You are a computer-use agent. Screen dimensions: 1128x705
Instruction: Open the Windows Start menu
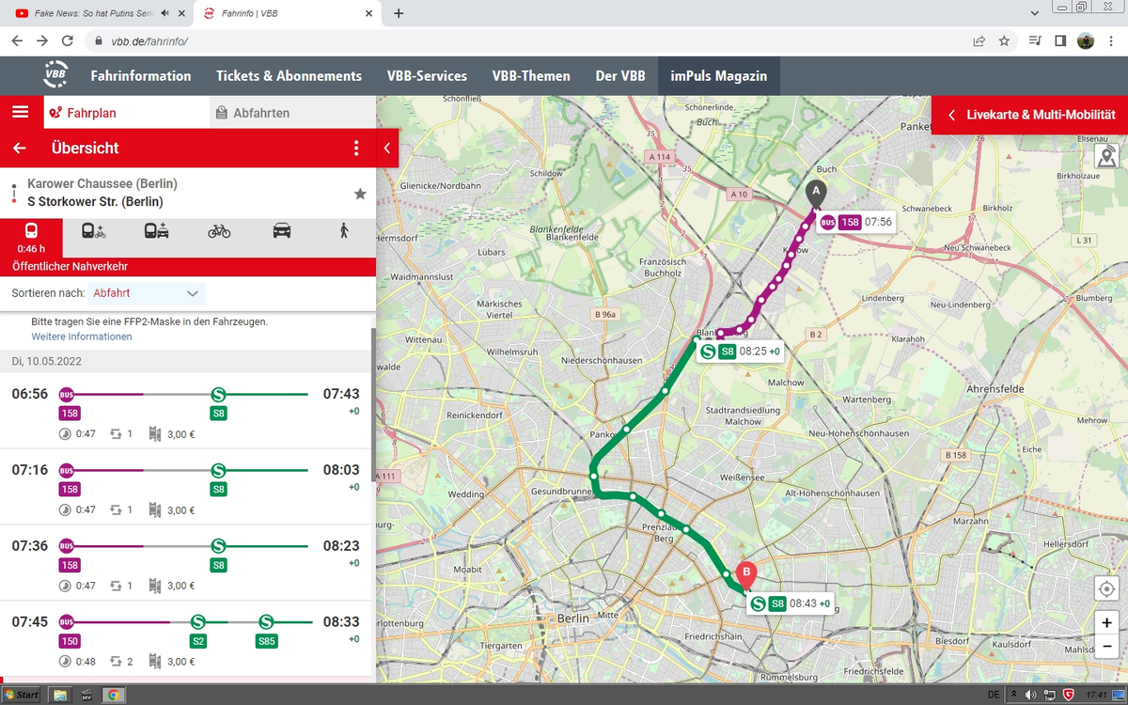22,695
